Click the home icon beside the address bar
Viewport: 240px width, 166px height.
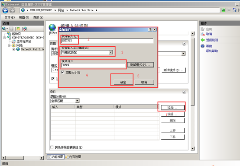coord(234,10)
